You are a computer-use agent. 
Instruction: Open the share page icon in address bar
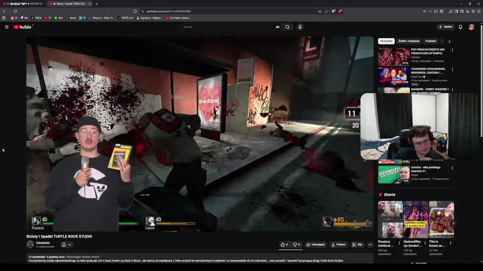(326, 11)
